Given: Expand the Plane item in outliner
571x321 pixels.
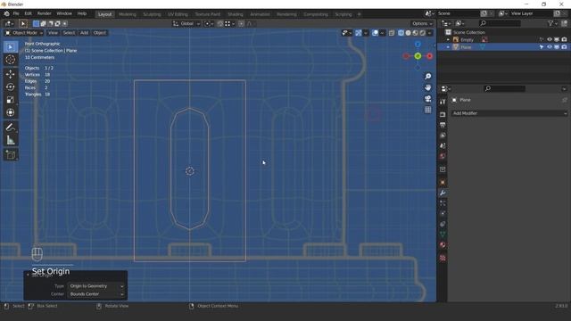Looking at the screenshot, I should click(448, 47).
